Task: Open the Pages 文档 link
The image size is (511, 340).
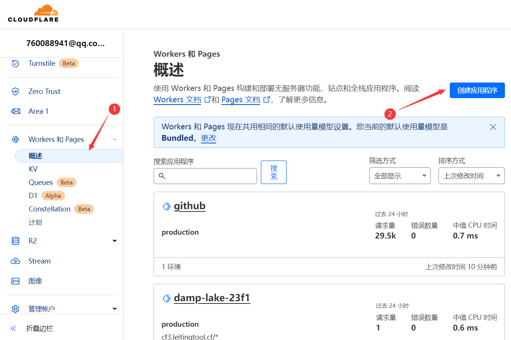Action: click(241, 100)
